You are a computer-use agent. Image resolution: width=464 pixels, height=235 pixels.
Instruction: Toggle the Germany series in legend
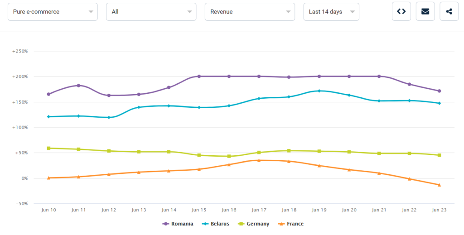point(254,224)
